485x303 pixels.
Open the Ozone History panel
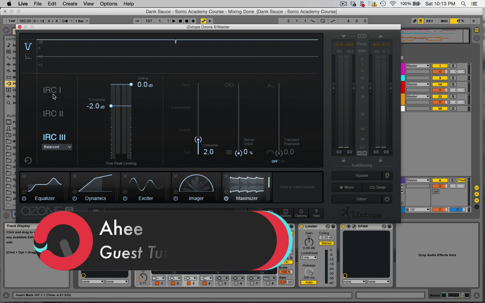coord(285,213)
